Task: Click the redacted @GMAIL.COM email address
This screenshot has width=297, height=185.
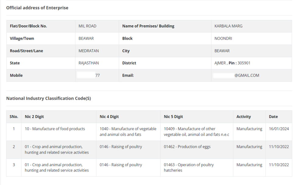Action: [237, 75]
